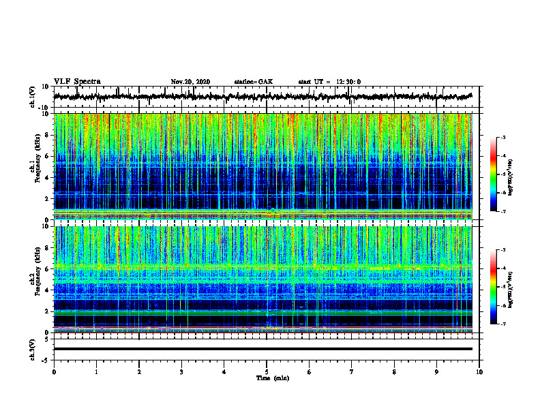
Task: Click the "2" kHz tick of ch.2 spectrogram
Action: click(x=47, y=311)
